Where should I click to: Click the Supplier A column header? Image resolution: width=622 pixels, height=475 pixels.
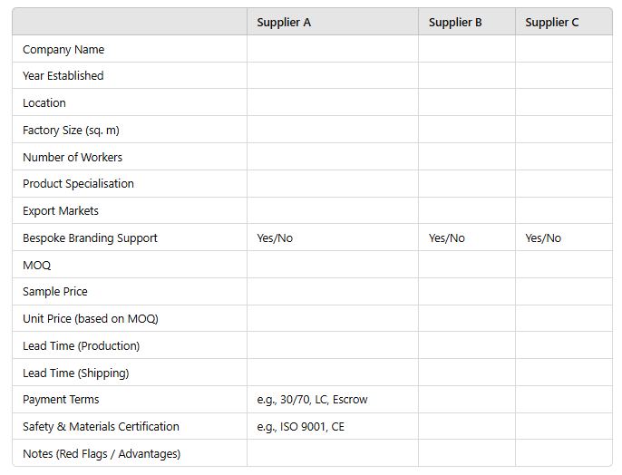click(284, 23)
